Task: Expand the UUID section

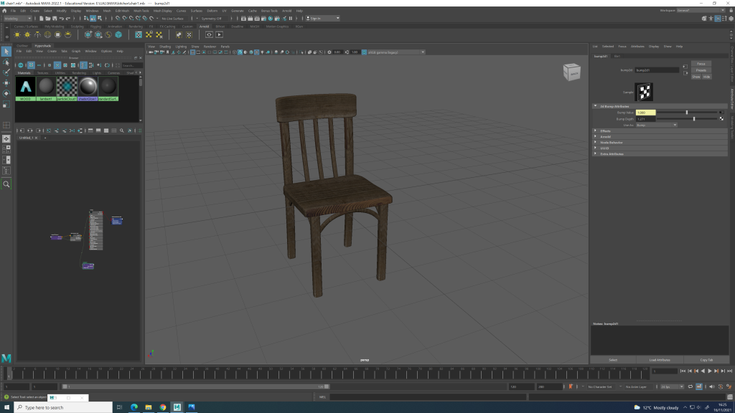Action: pos(660,148)
